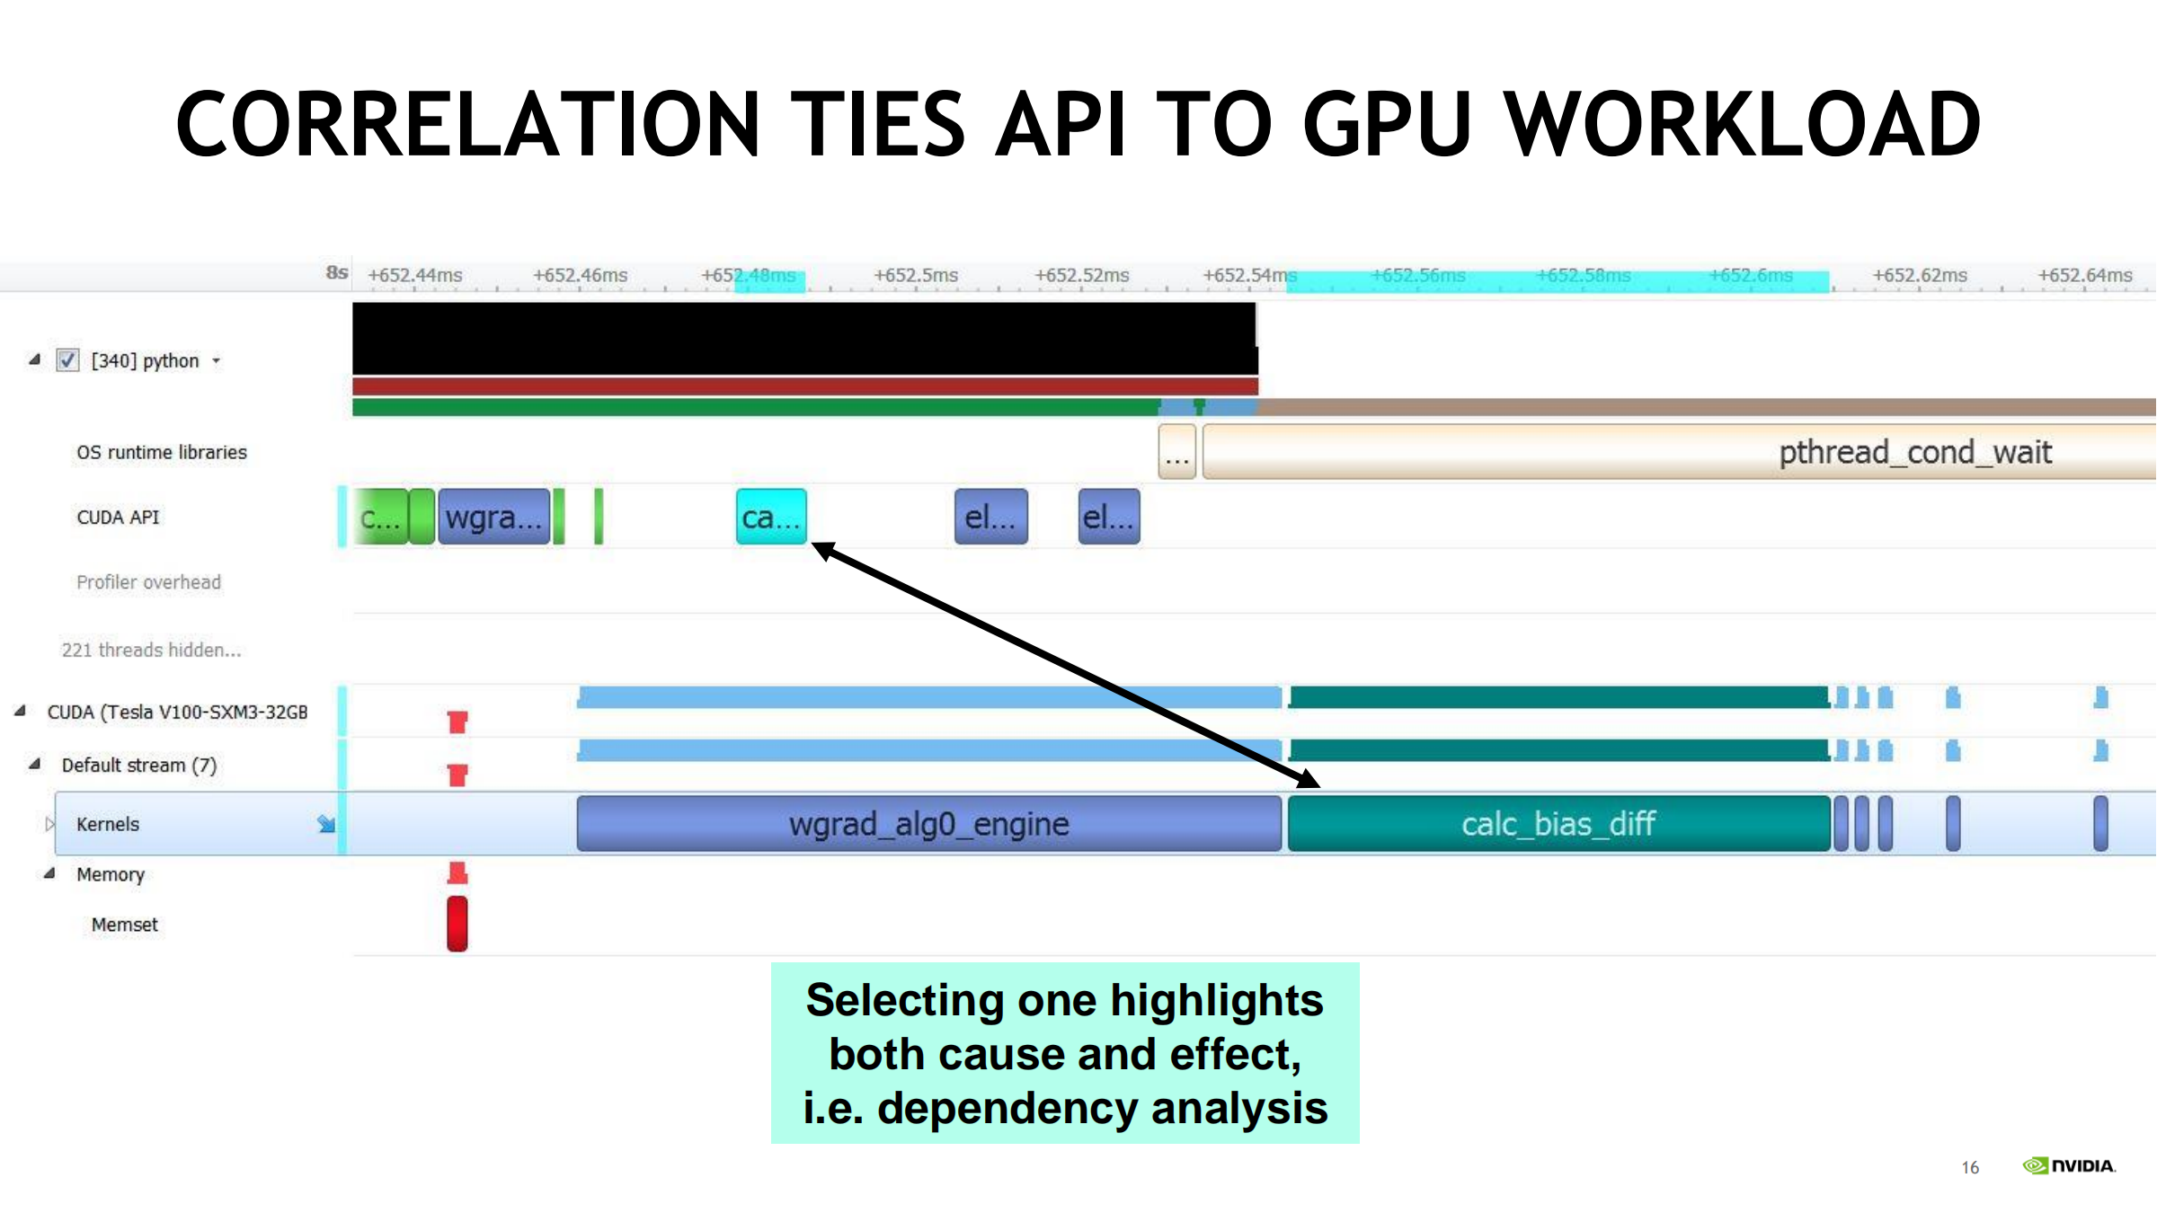Click the cyan highlighted ca... CUDA API call

(x=770, y=518)
